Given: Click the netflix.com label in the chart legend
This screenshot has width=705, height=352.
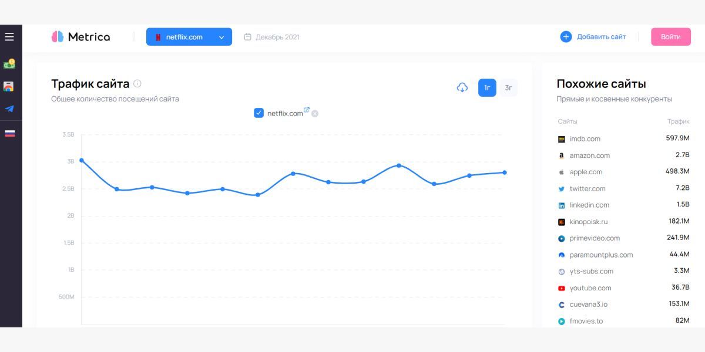Looking at the screenshot, I should click(x=285, y=113).
